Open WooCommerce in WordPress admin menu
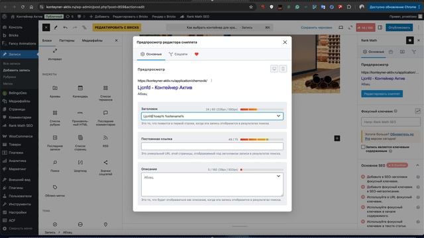Viewport: 424px width, 238px height. (x=19, y=136)
